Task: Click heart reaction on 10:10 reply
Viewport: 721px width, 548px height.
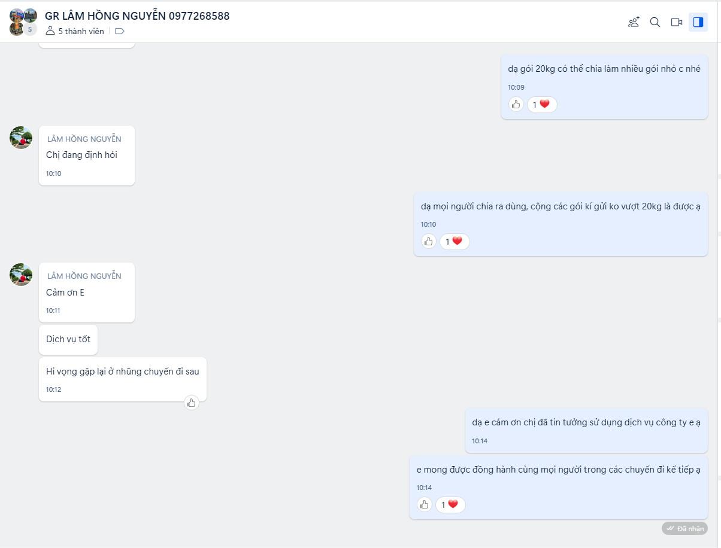Action: coord(455,242)
